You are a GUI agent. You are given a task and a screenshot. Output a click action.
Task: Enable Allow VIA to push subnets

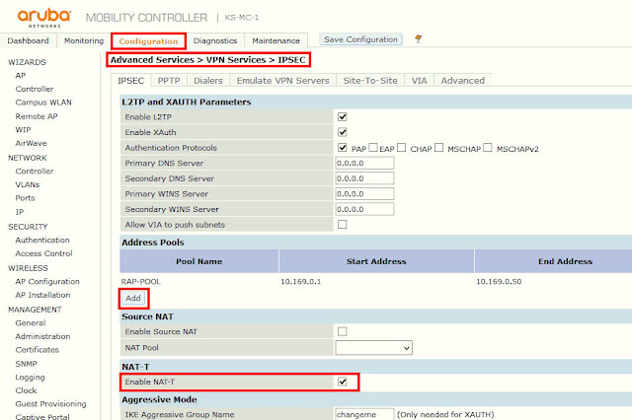tap(343, 224)
